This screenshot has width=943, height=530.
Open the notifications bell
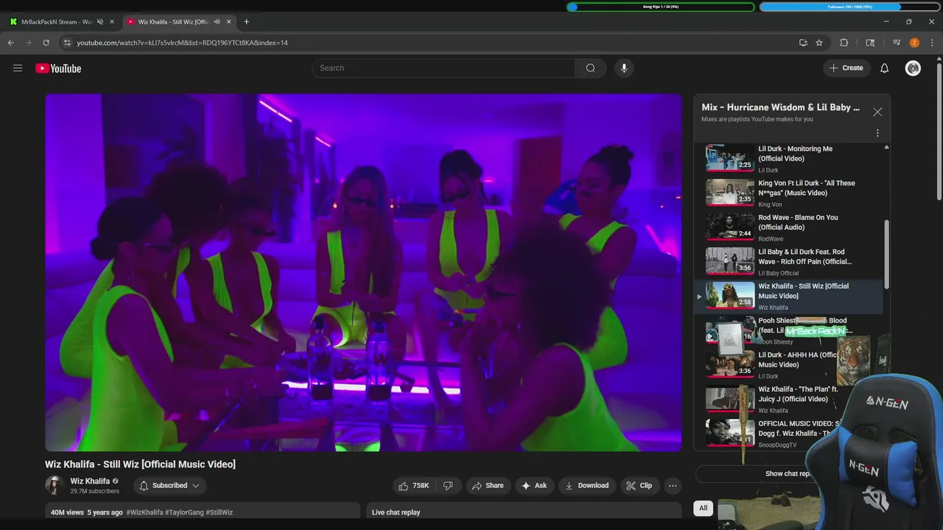click(x=885, y=68)
